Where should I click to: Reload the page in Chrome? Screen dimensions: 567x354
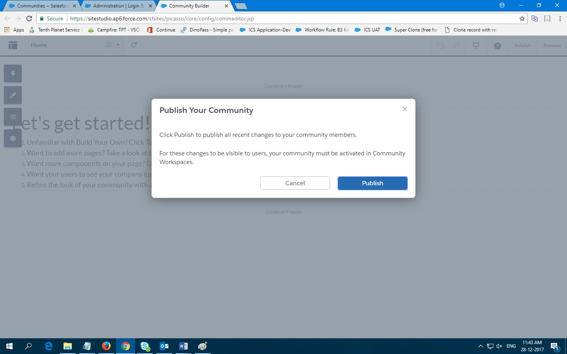(29, 18)
